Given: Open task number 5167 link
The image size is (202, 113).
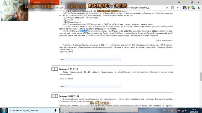Looking at the screenshot, I should tap(77, 96).
